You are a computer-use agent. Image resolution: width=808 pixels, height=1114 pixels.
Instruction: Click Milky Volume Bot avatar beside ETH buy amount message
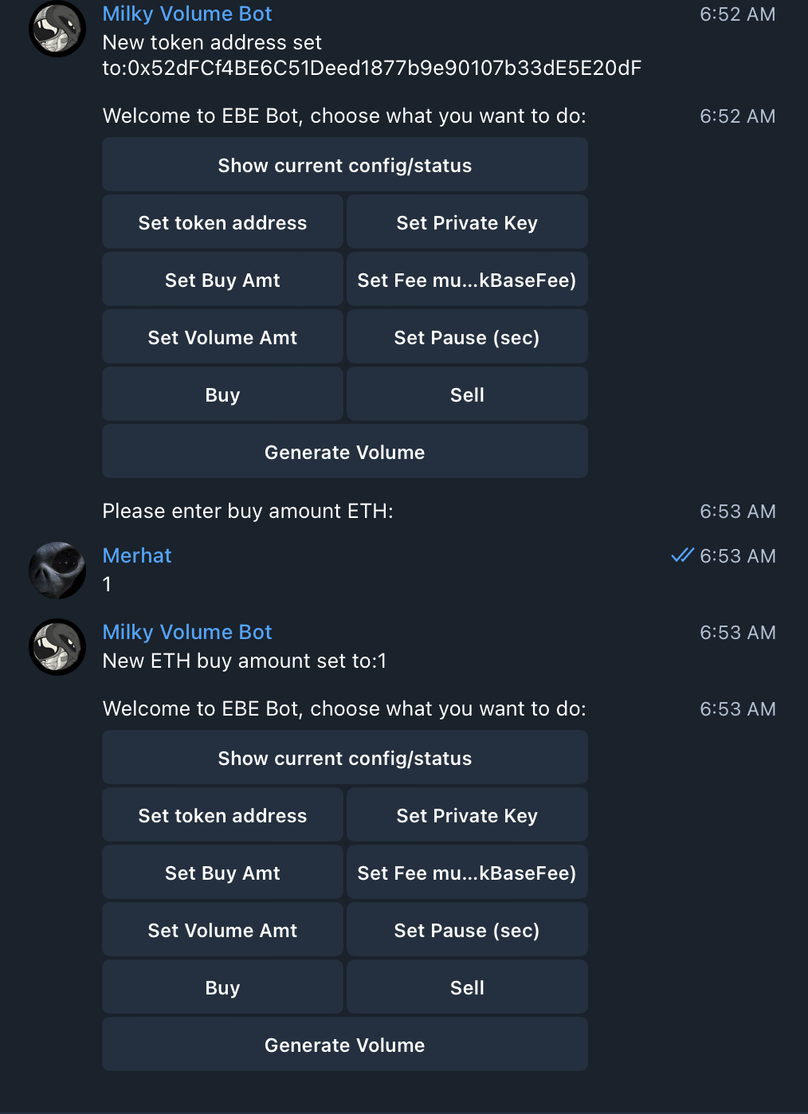tap(57, 647)
